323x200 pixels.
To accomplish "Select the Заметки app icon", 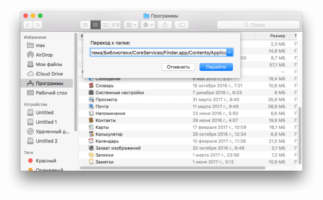I will click(91, 162).
